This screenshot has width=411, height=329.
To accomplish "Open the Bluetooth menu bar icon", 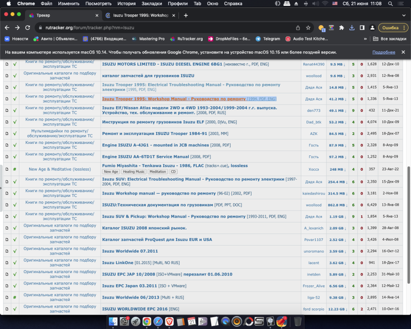I will pyautogui.click(x=306, y=4).
